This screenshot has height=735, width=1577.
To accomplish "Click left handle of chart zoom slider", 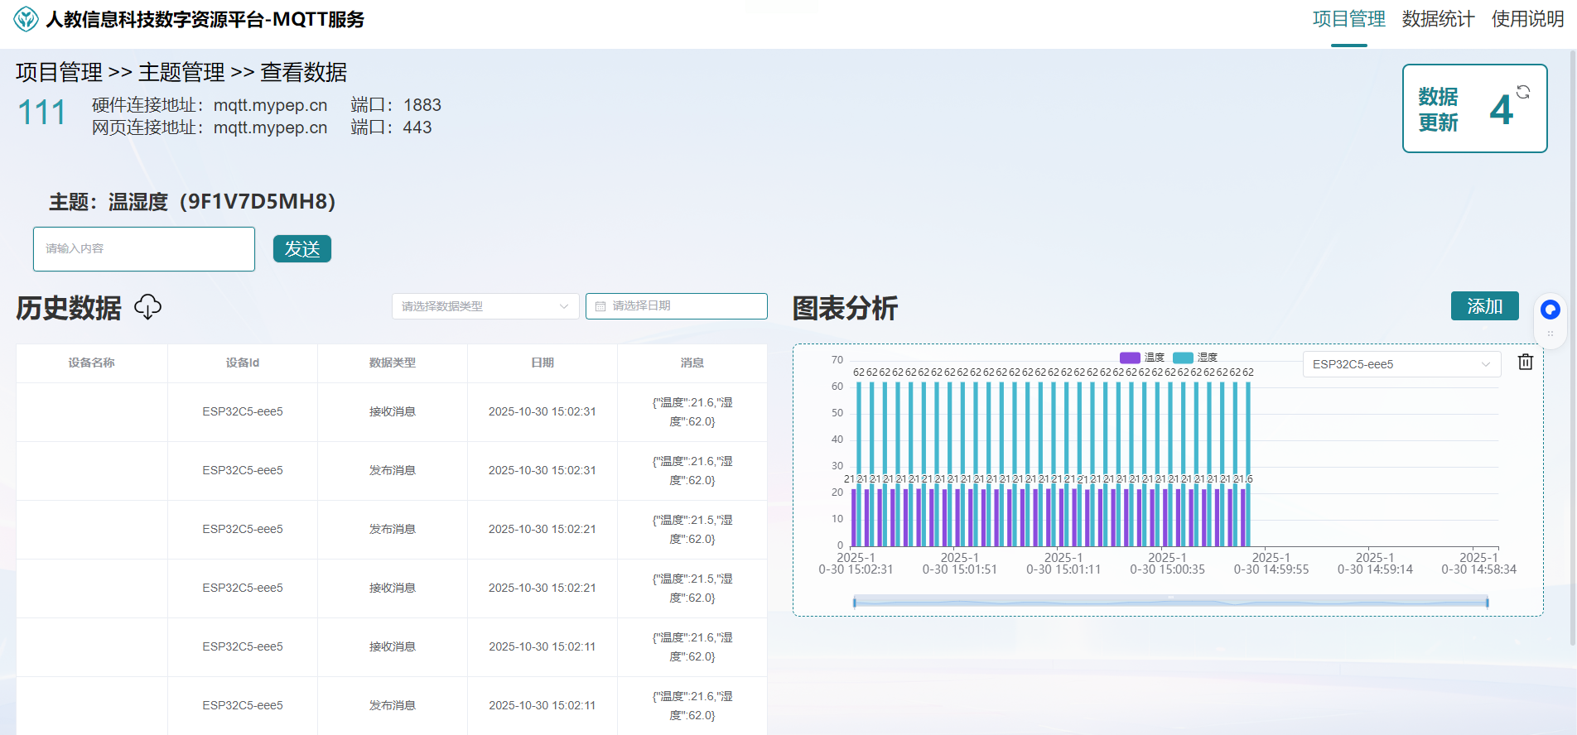I will click(854, 603).
